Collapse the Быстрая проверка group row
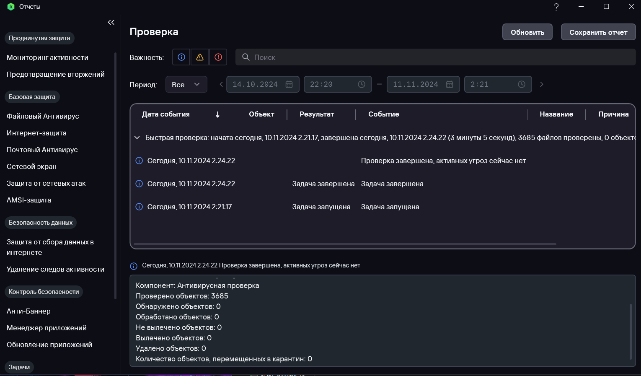The height and width of the screenshot is (376, 641). point(137,137)
